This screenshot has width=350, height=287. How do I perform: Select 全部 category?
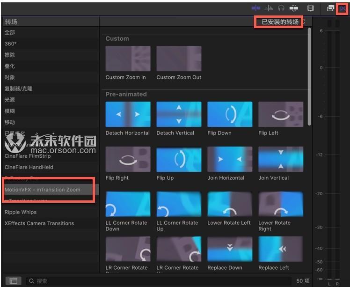coord(51,33)
